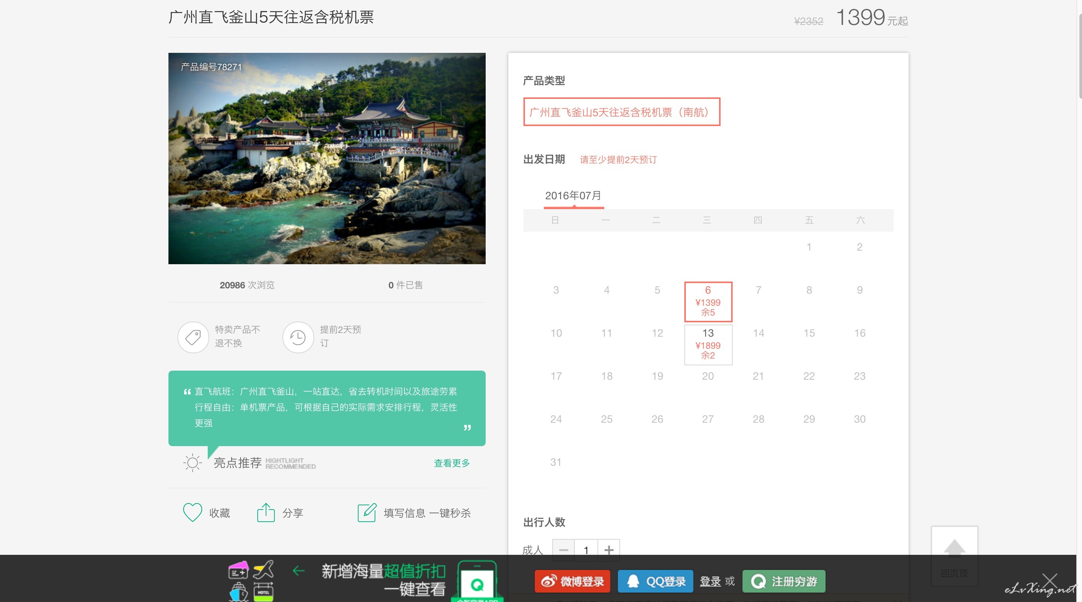Close the bottom login banner

[x=1049, y=581]
